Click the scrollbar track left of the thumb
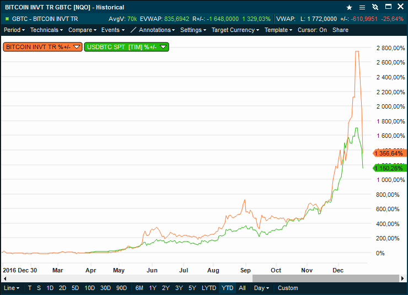Viewport: 408px width, 295px height. point(130,278)
